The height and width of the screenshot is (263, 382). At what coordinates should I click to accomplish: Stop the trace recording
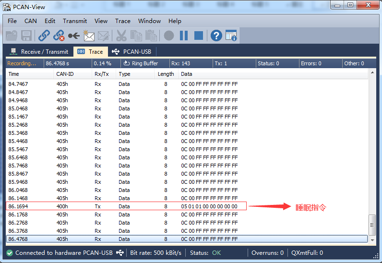point(198,36)
